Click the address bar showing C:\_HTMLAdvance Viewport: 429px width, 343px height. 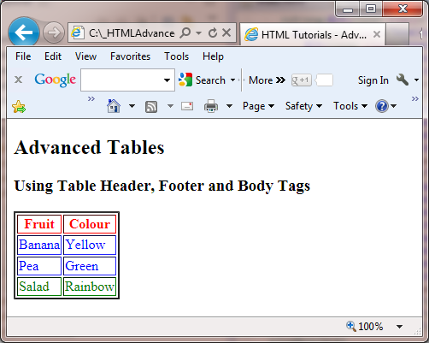pos(131,33)
